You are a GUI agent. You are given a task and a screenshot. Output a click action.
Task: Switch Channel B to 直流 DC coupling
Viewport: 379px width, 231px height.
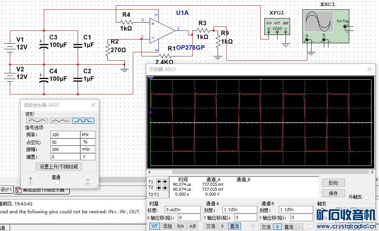click(x=289, y=227)
